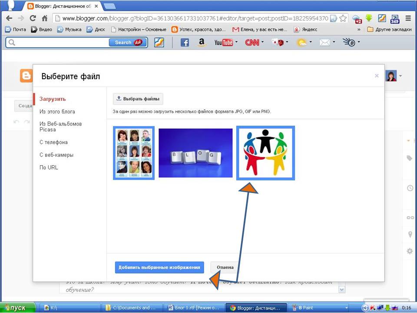417x313 pixels.
Task: Switch to the K:\ taskbar window
Action: (70, 308)
